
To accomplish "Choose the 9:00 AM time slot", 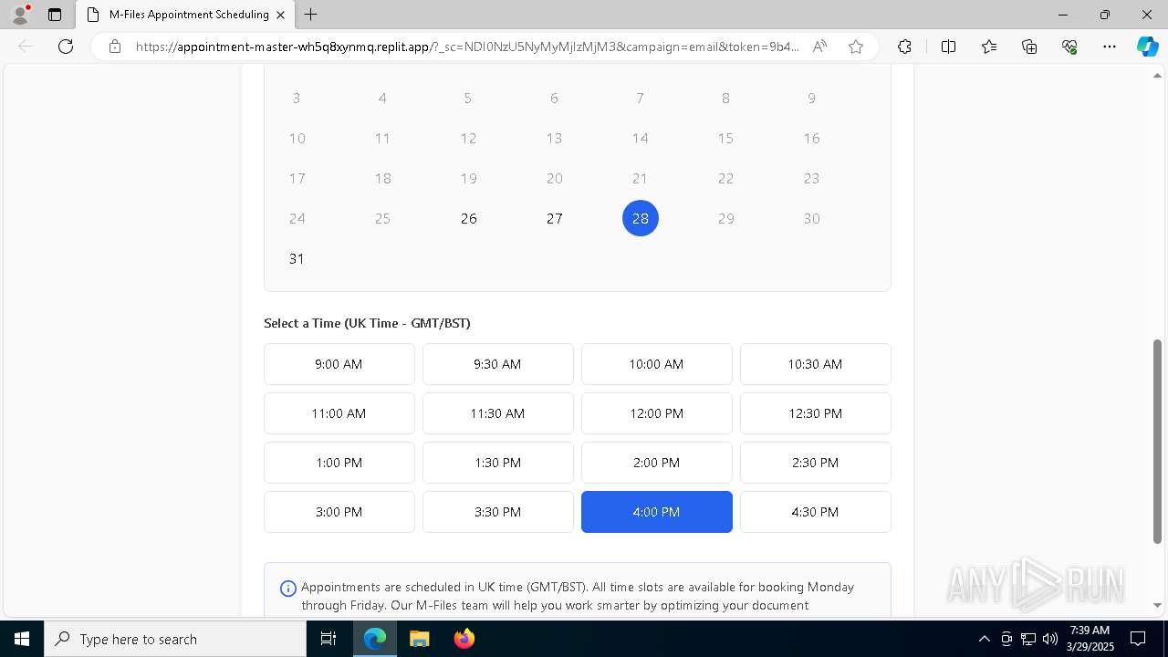I will point(339,364).
